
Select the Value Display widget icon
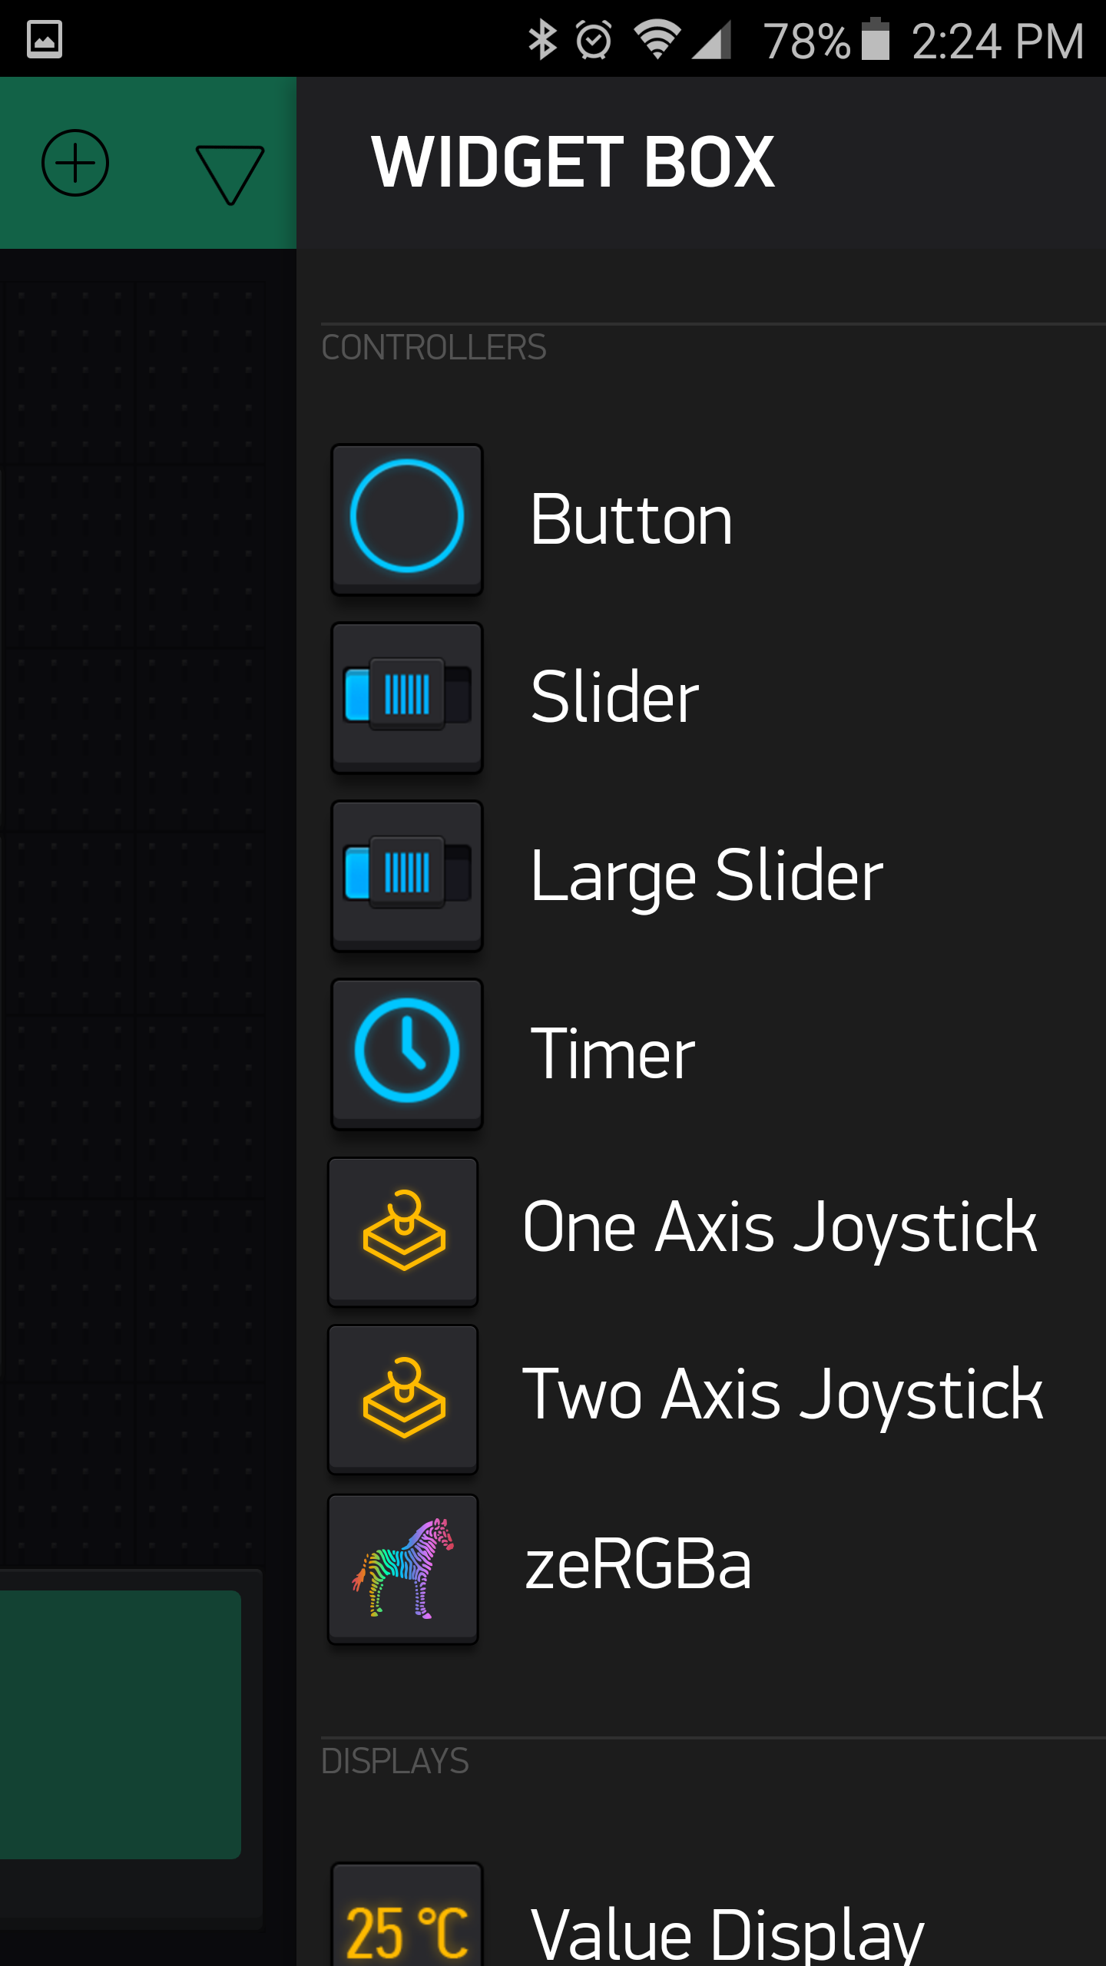pyautogui.click(x=406, y=1915)
